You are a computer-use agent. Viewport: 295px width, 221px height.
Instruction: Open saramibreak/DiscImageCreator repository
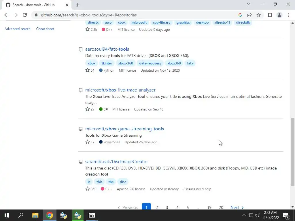tap(116, 162)
